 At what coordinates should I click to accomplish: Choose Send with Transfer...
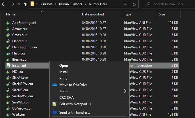[x=89, y=112]
